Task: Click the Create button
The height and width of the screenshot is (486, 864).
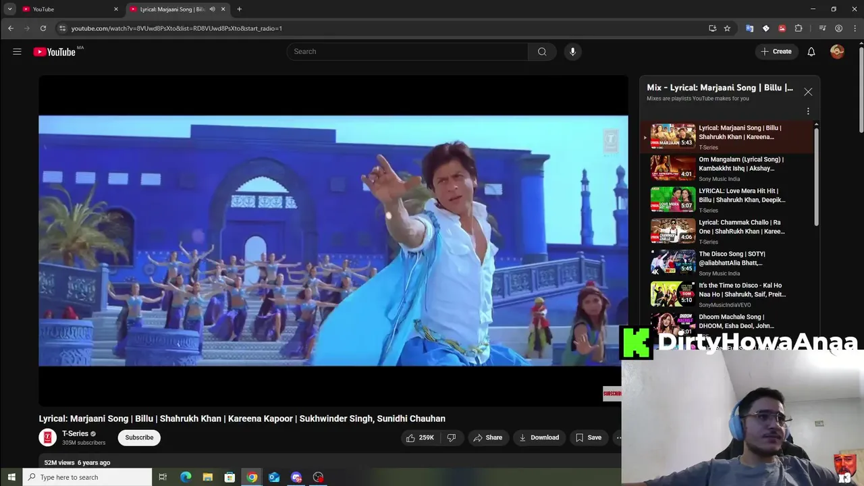Action: [776, 51]
